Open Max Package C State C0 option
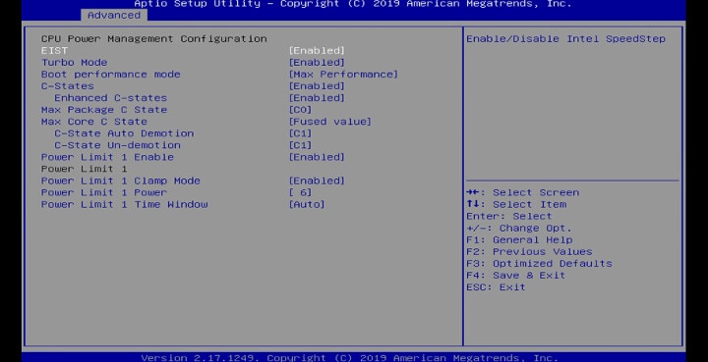Screen dimensions: 708x362 [x=300, y=110]
